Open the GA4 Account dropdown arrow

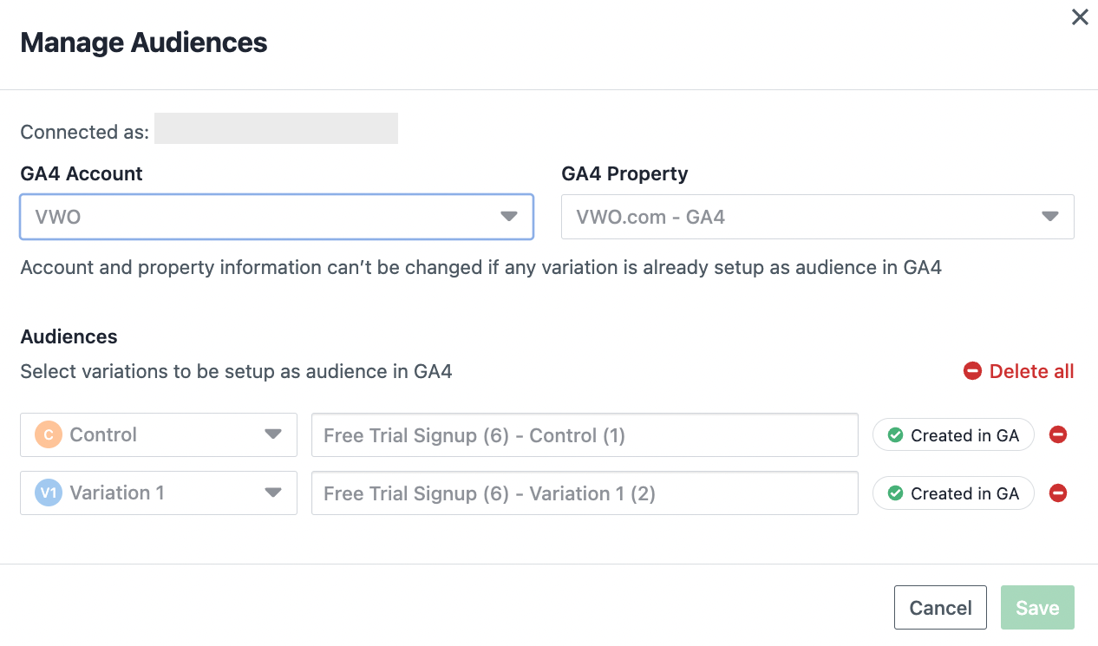509,217
